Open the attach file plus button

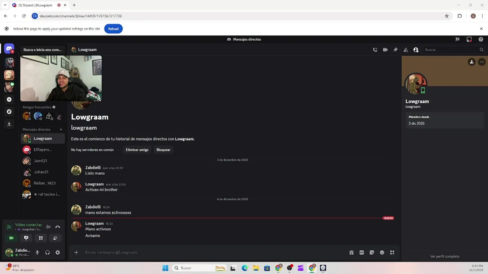76,252
